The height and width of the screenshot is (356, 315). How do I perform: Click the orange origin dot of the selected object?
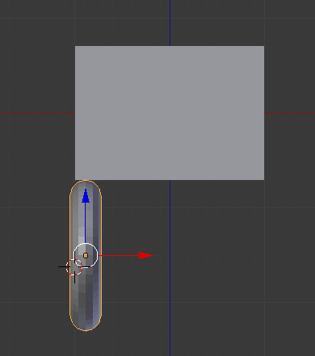click(x=86, y=255)
